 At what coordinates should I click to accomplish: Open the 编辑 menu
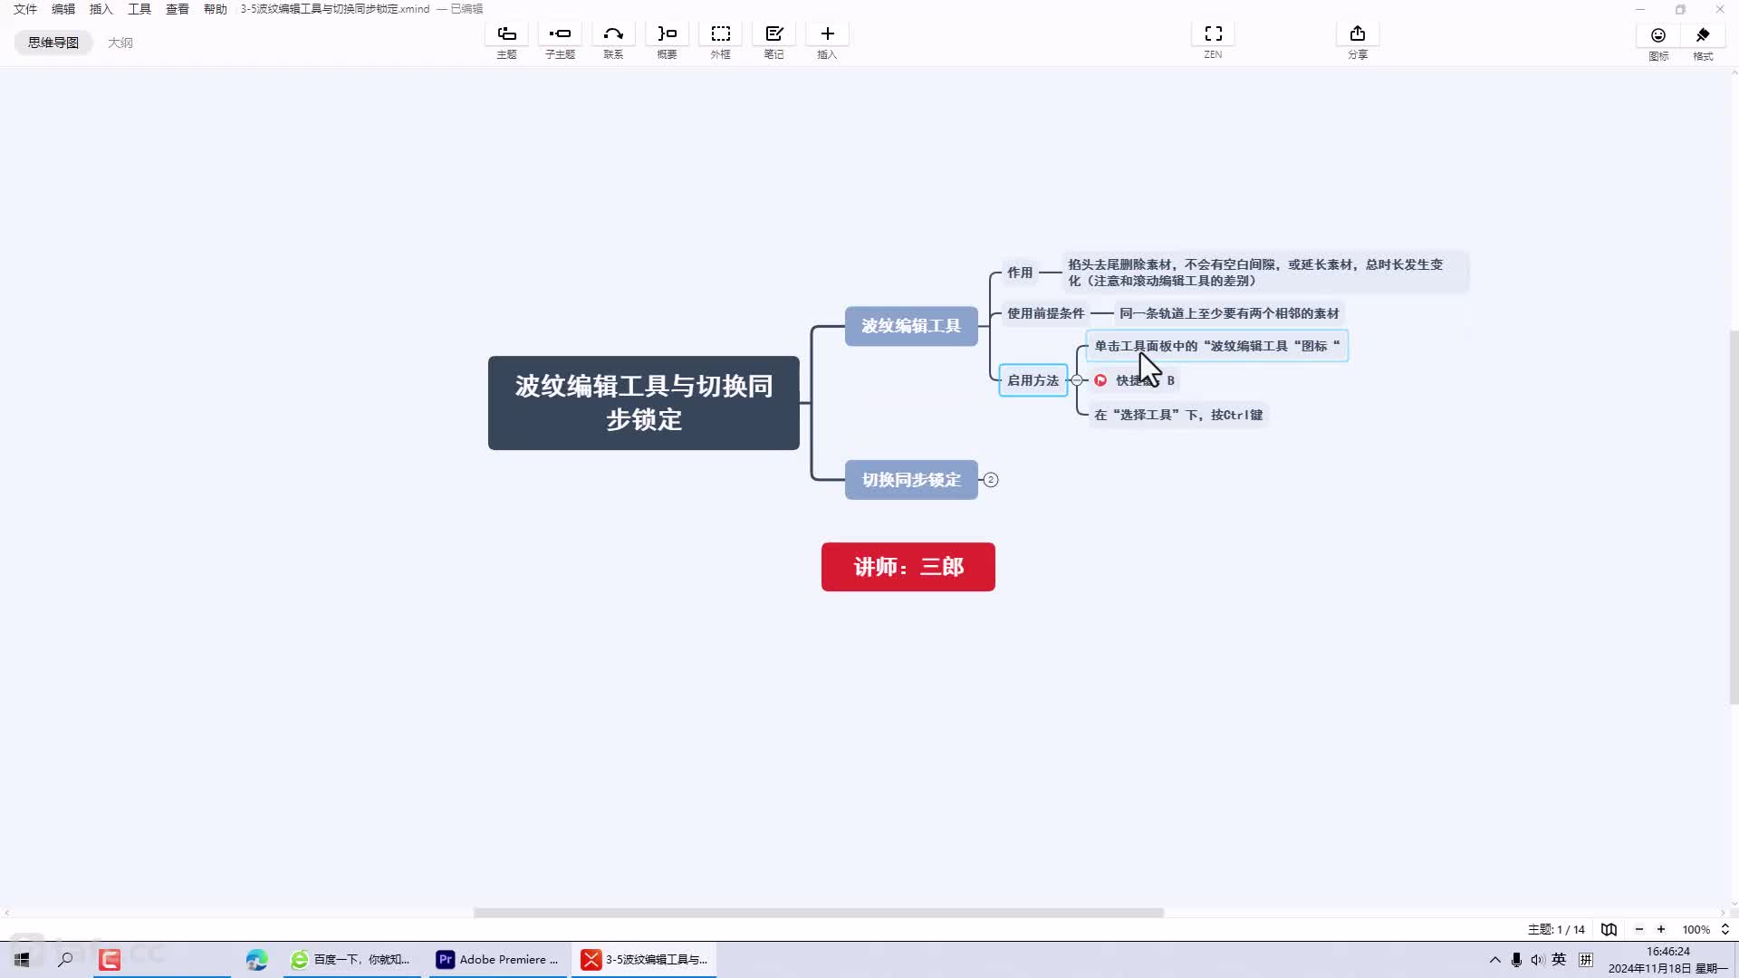coord(63,9)
